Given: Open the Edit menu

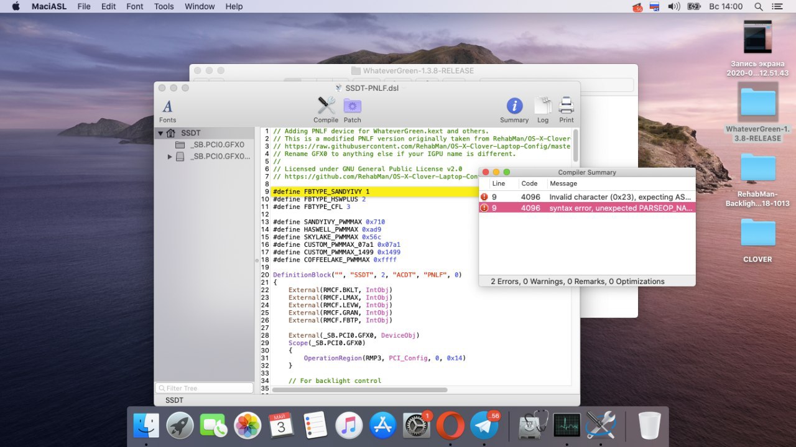Looking at the screenshot, I should 109,6.
